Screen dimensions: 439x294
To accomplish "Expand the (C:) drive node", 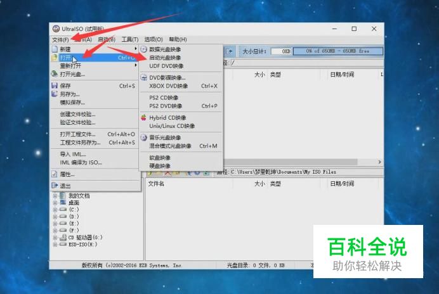I will (x=55, y=210).
